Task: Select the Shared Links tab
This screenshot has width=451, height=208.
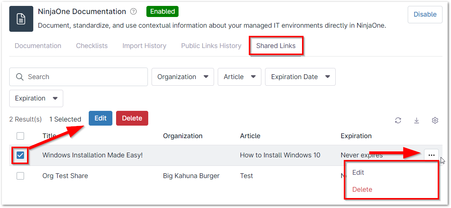Action: (x=276, y=46)
